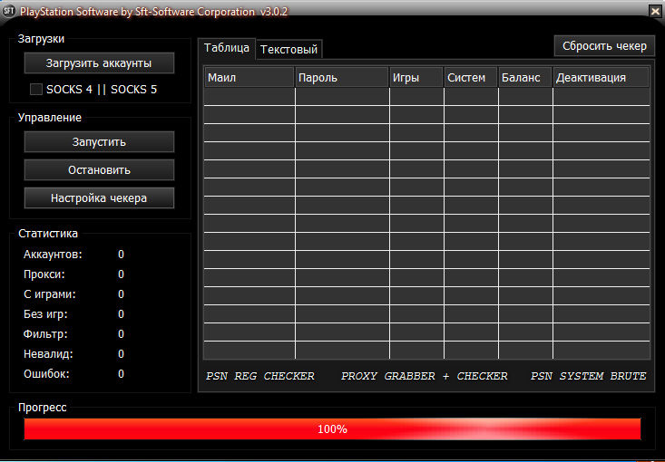Click the Загрузить аккаунты button
Image resolution: width=665 pixels, height=462 pixels.
click(99, 63)
